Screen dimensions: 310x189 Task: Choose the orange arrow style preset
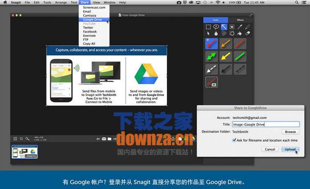click(226, 44)
